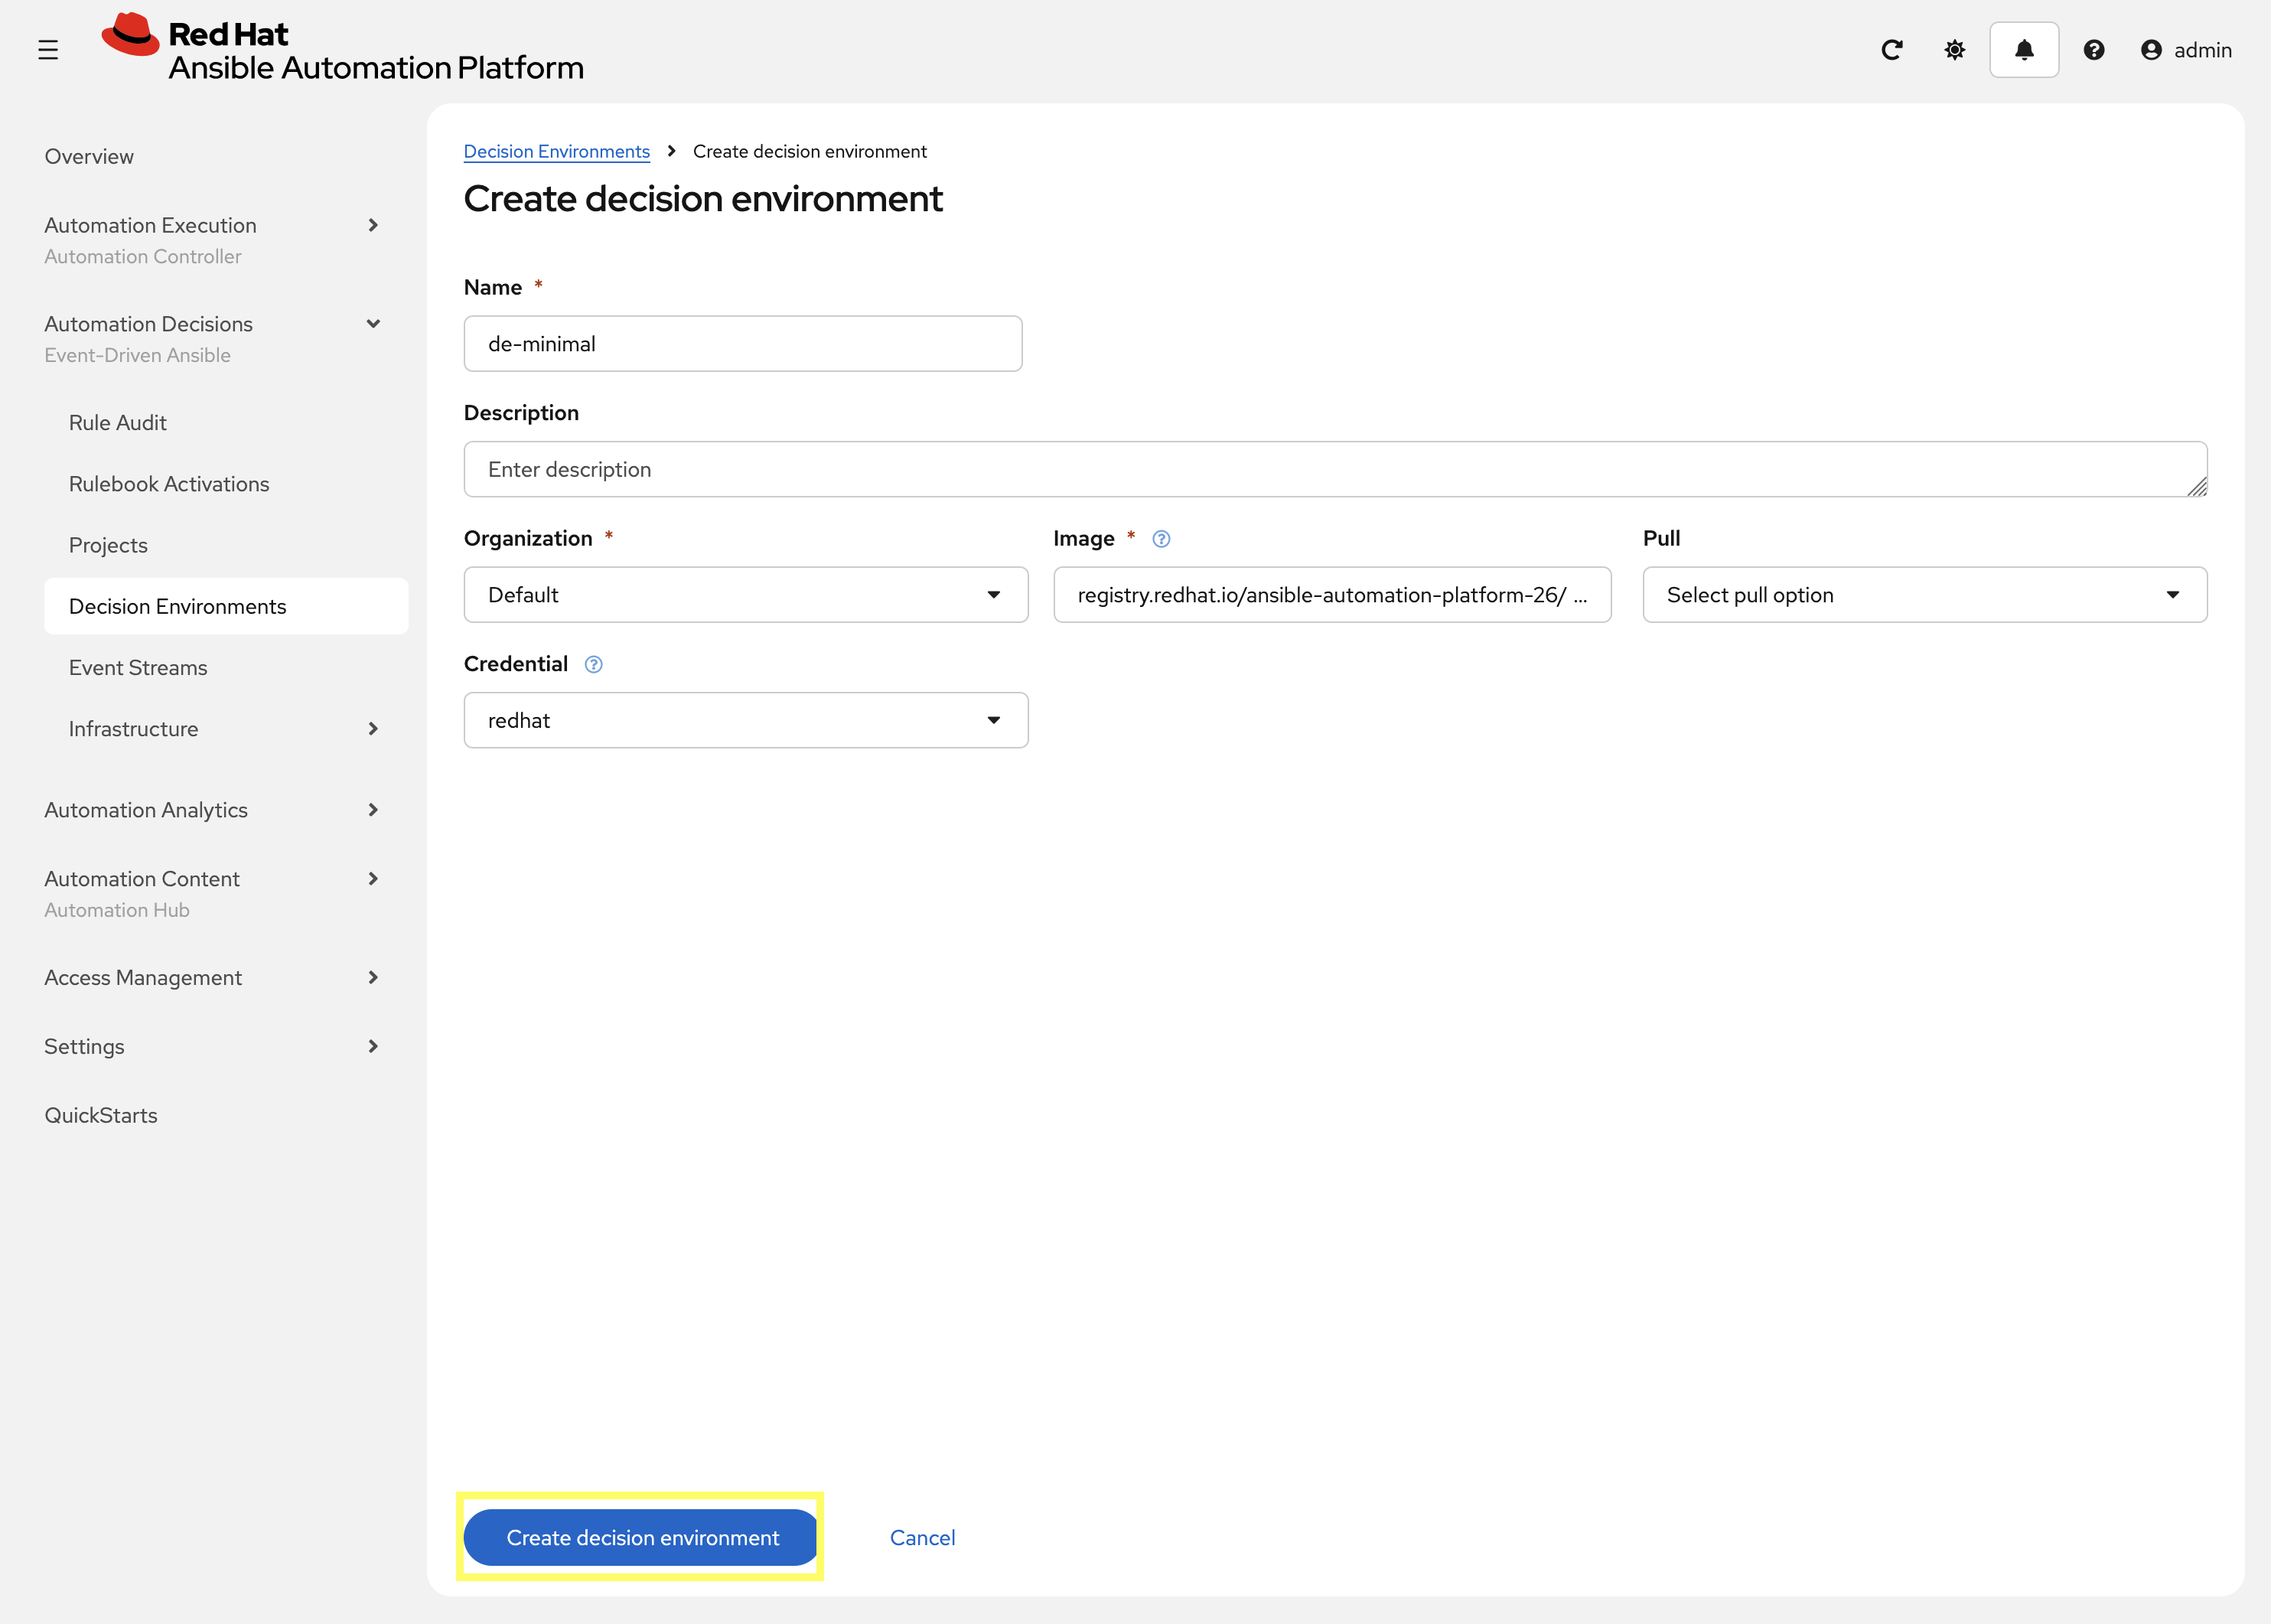Show the Image field help tooltip
The width and height of the screenshot is (2271, 1624).
(1162, 538)
